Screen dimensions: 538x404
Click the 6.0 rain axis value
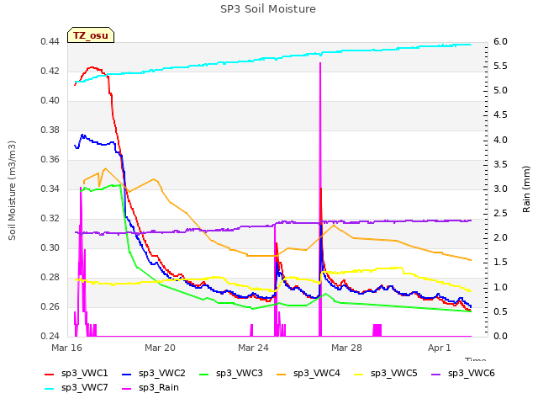pyautogui.click(x=501, y=42)
